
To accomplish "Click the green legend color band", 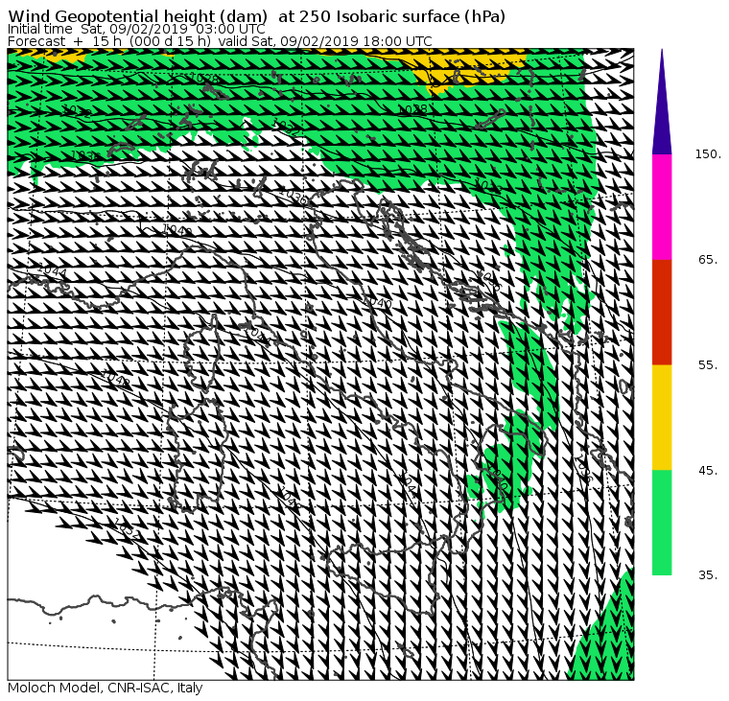I will click(x=662, y=523).
